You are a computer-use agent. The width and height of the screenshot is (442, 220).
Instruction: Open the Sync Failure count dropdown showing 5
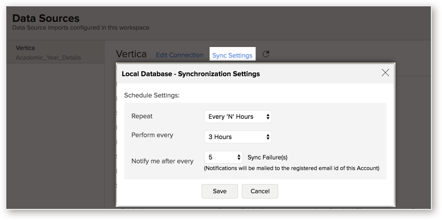click(223, 157)
